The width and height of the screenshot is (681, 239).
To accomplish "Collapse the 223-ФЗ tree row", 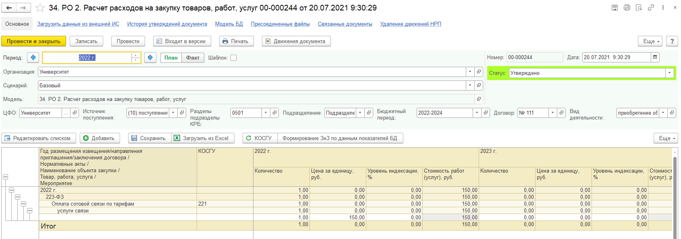I will (x=18, y=197).
